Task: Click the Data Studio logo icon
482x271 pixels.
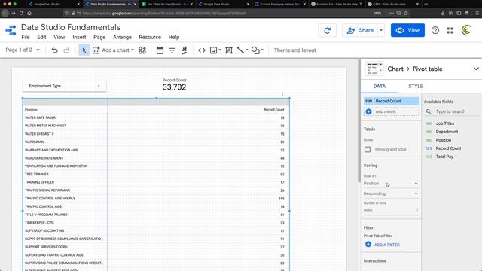Action: pyautogui.click(x=11, y=30)
